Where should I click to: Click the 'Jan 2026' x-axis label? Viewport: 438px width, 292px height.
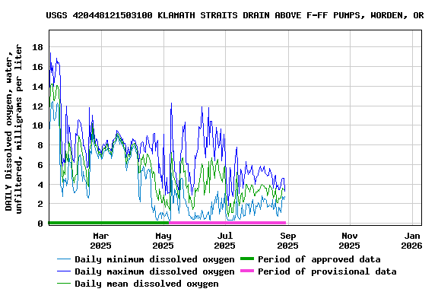[411, 241]
